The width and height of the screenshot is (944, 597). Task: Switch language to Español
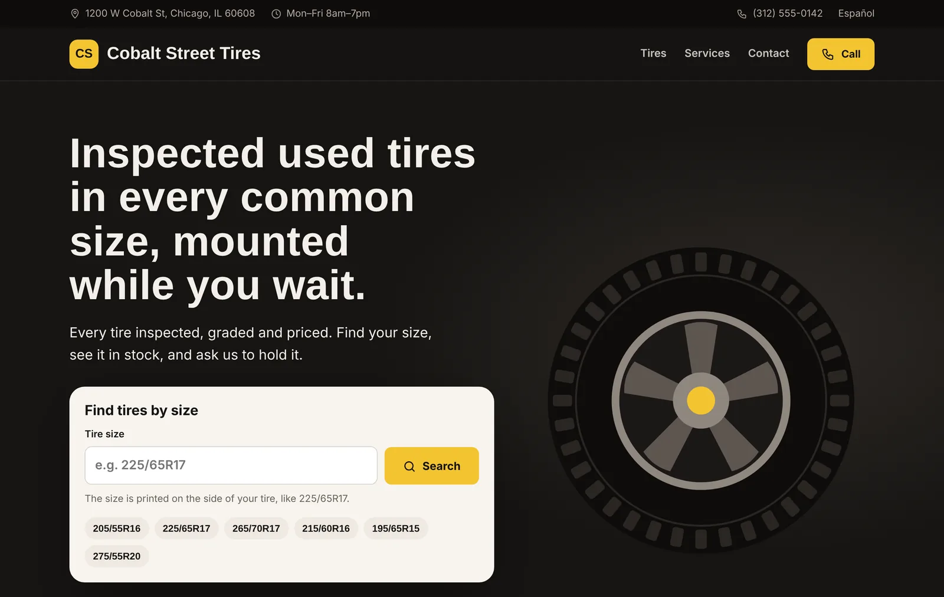pyautogui.click(x=856, y=13)
